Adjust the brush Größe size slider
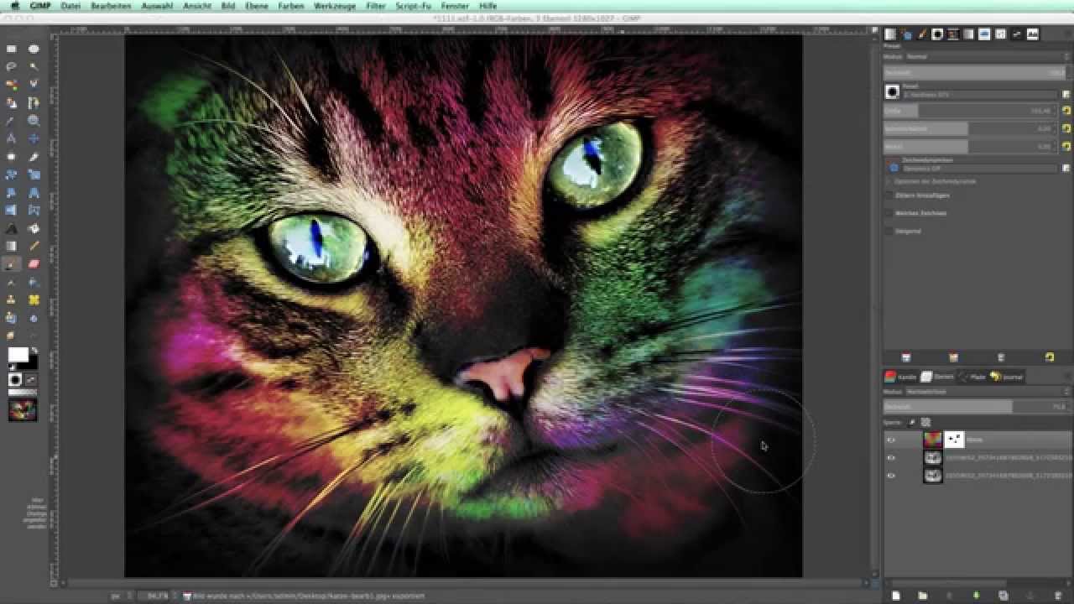 (x=971, y=111)
